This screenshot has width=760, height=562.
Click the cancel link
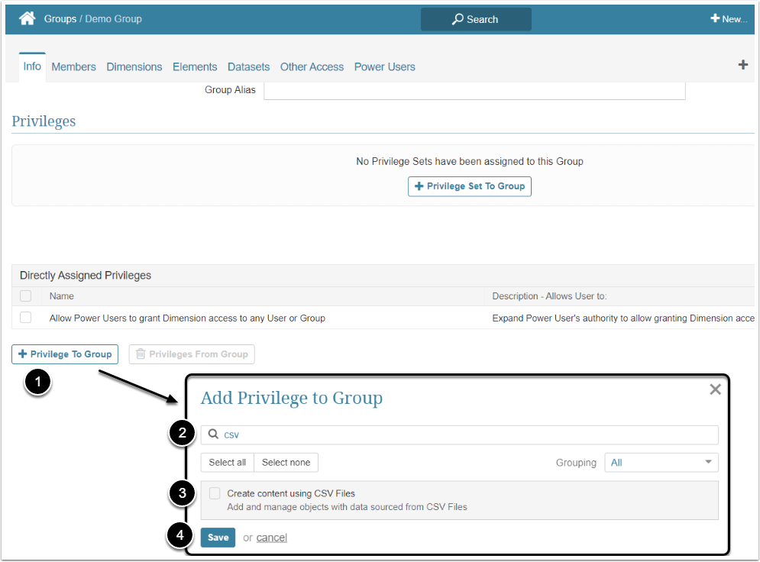[x=271, y=538]
